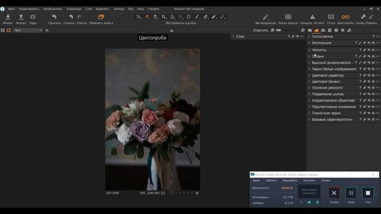The image size is (381, 214).
Task: Open the Слой menu
Action: click(x=89, y=9)
